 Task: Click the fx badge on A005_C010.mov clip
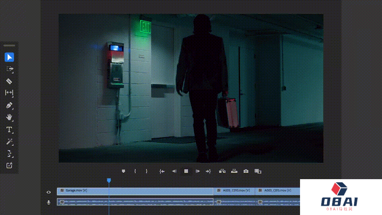pyautogui.click(x=219, y=190)
